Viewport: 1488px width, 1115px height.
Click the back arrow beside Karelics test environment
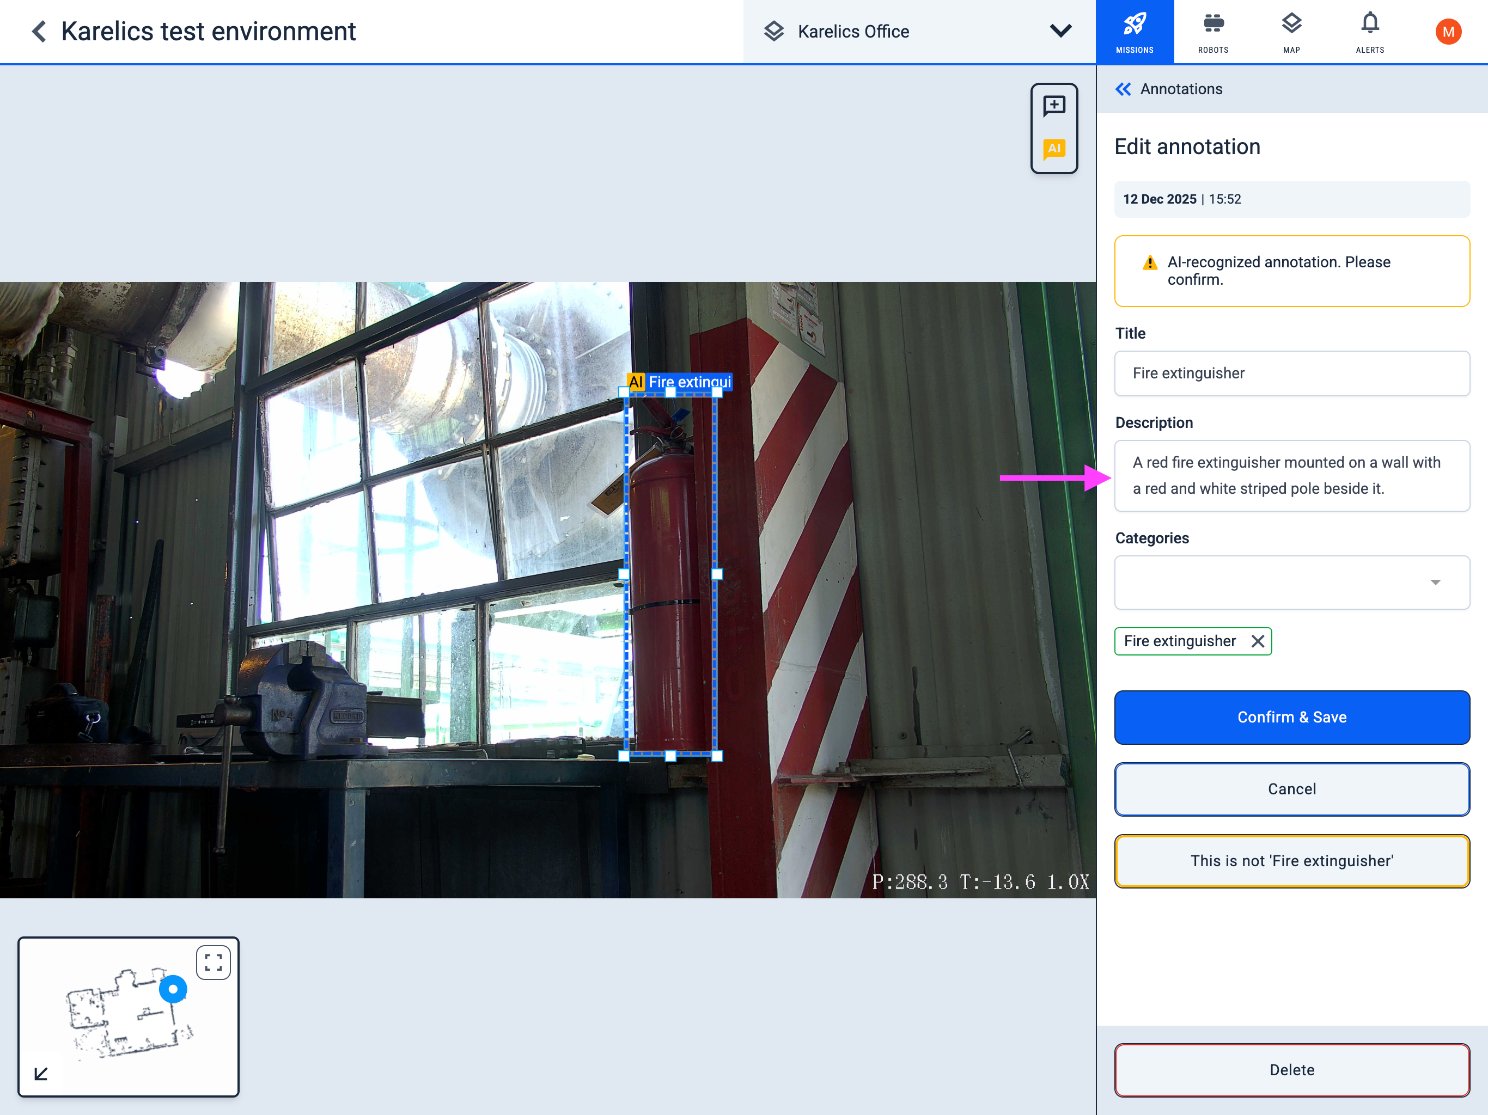(x=39, y=32)
